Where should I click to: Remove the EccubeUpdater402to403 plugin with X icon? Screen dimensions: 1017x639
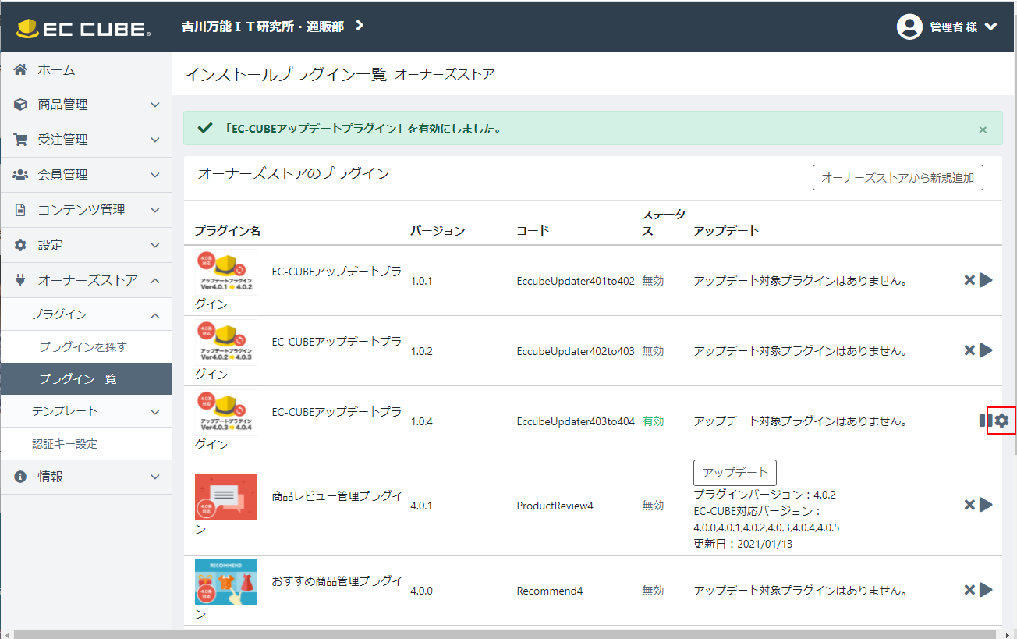[x=969, y=350]
